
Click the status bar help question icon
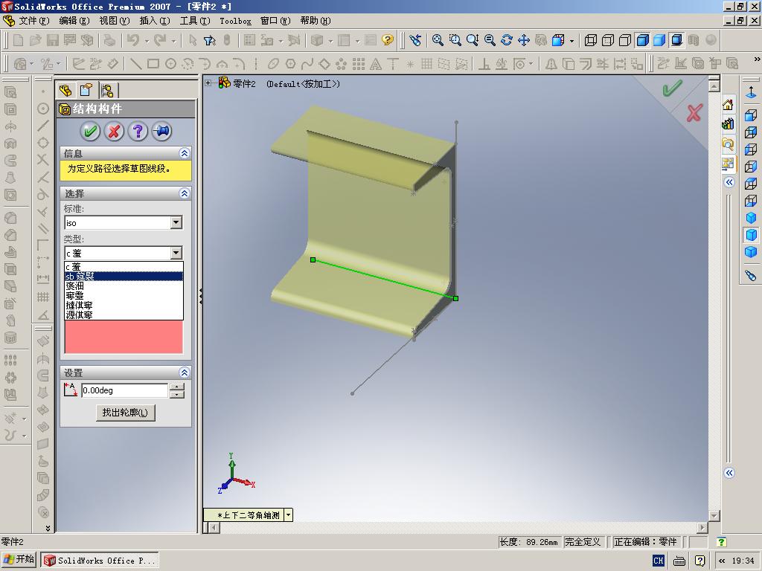(x=722, y=542)
